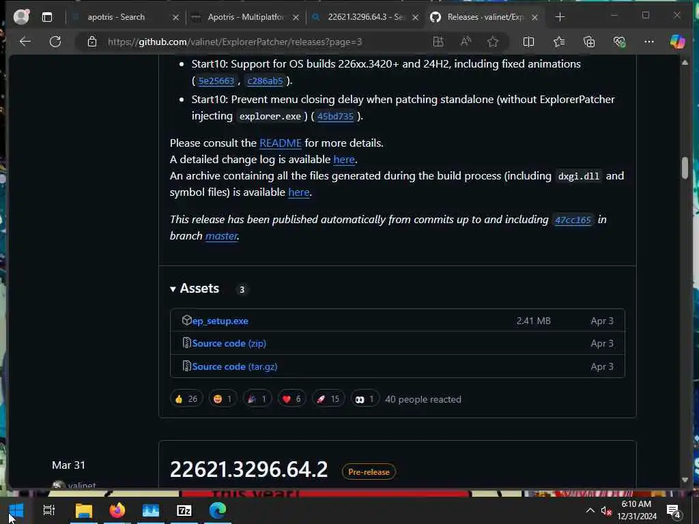Viewport: 699px width, 524px height.
Task: Switch to the Apotris - Multiplatform tab
Action: click(245, 17)
